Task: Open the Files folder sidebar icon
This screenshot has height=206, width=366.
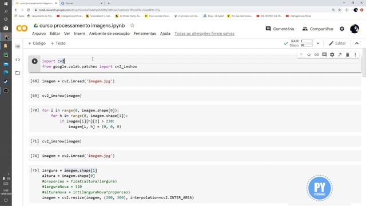Action: pyautogui.click(x=18, y=73)
